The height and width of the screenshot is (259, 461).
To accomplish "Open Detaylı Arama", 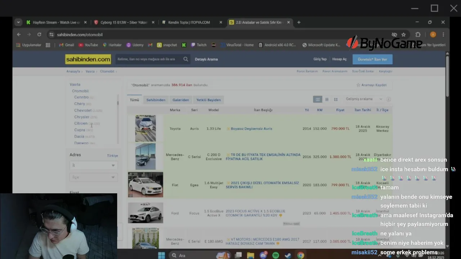I will [x=206, y=59].
